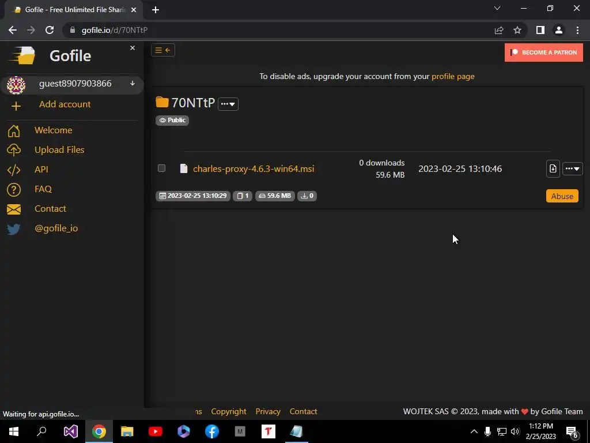Open the Upload Files page
The image size is (590, 443).
pyautogui.click(x=59, y=149)
